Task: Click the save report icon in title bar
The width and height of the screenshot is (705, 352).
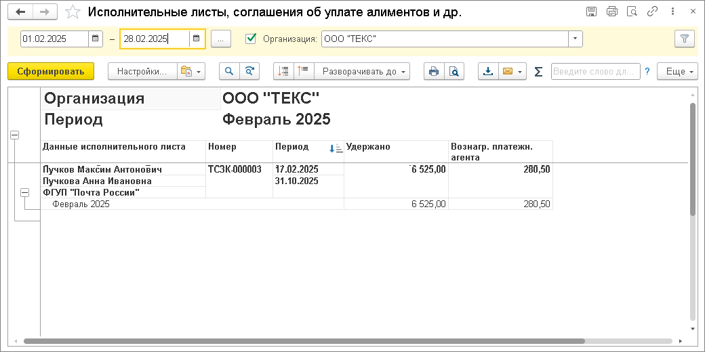Action: [591, 12]
